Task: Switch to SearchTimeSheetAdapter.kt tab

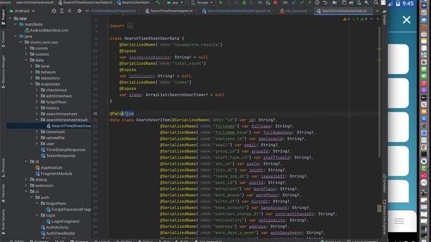Action: pos(169,11)
